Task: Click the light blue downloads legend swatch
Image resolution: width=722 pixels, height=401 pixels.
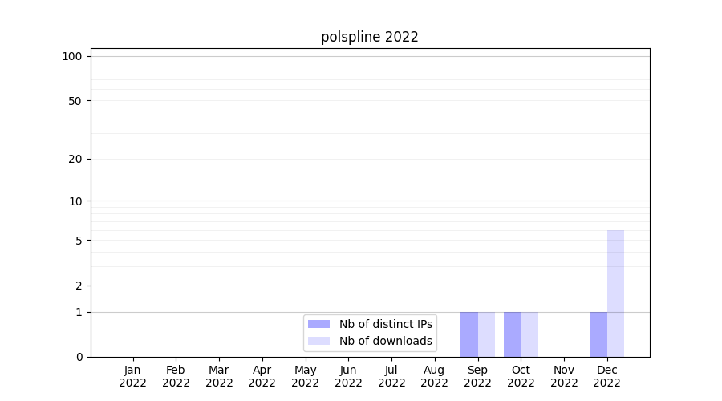Action: (x=318, y=341)
